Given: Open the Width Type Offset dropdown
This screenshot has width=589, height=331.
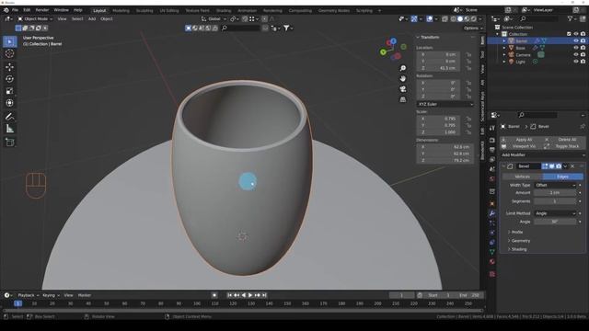Looking at the screenshot, I should (555, 186).
